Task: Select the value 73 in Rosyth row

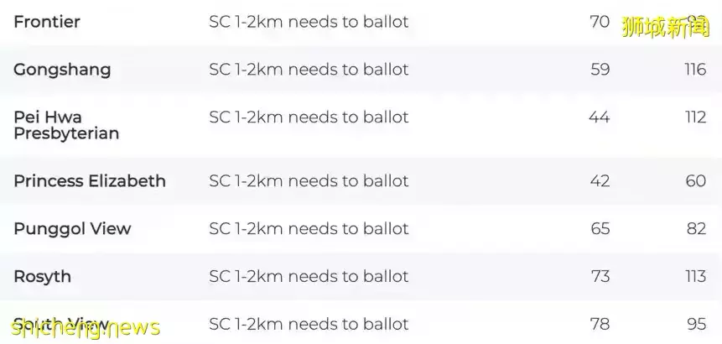Action: coord(600,277)
